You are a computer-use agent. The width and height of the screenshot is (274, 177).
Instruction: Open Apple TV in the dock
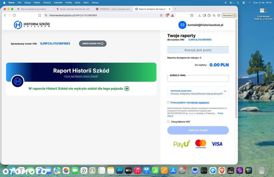click(129, 170)
